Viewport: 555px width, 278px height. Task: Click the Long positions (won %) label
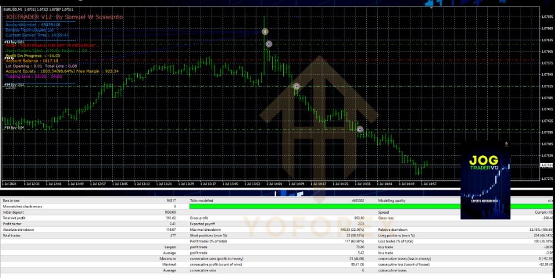[x=397, y=236]
